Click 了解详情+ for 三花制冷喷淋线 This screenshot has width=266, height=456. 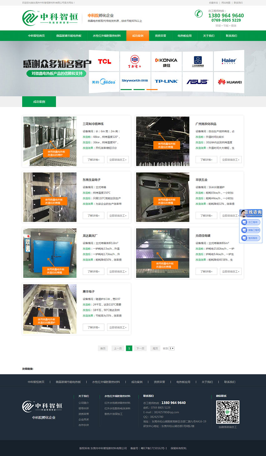(94, 160)
